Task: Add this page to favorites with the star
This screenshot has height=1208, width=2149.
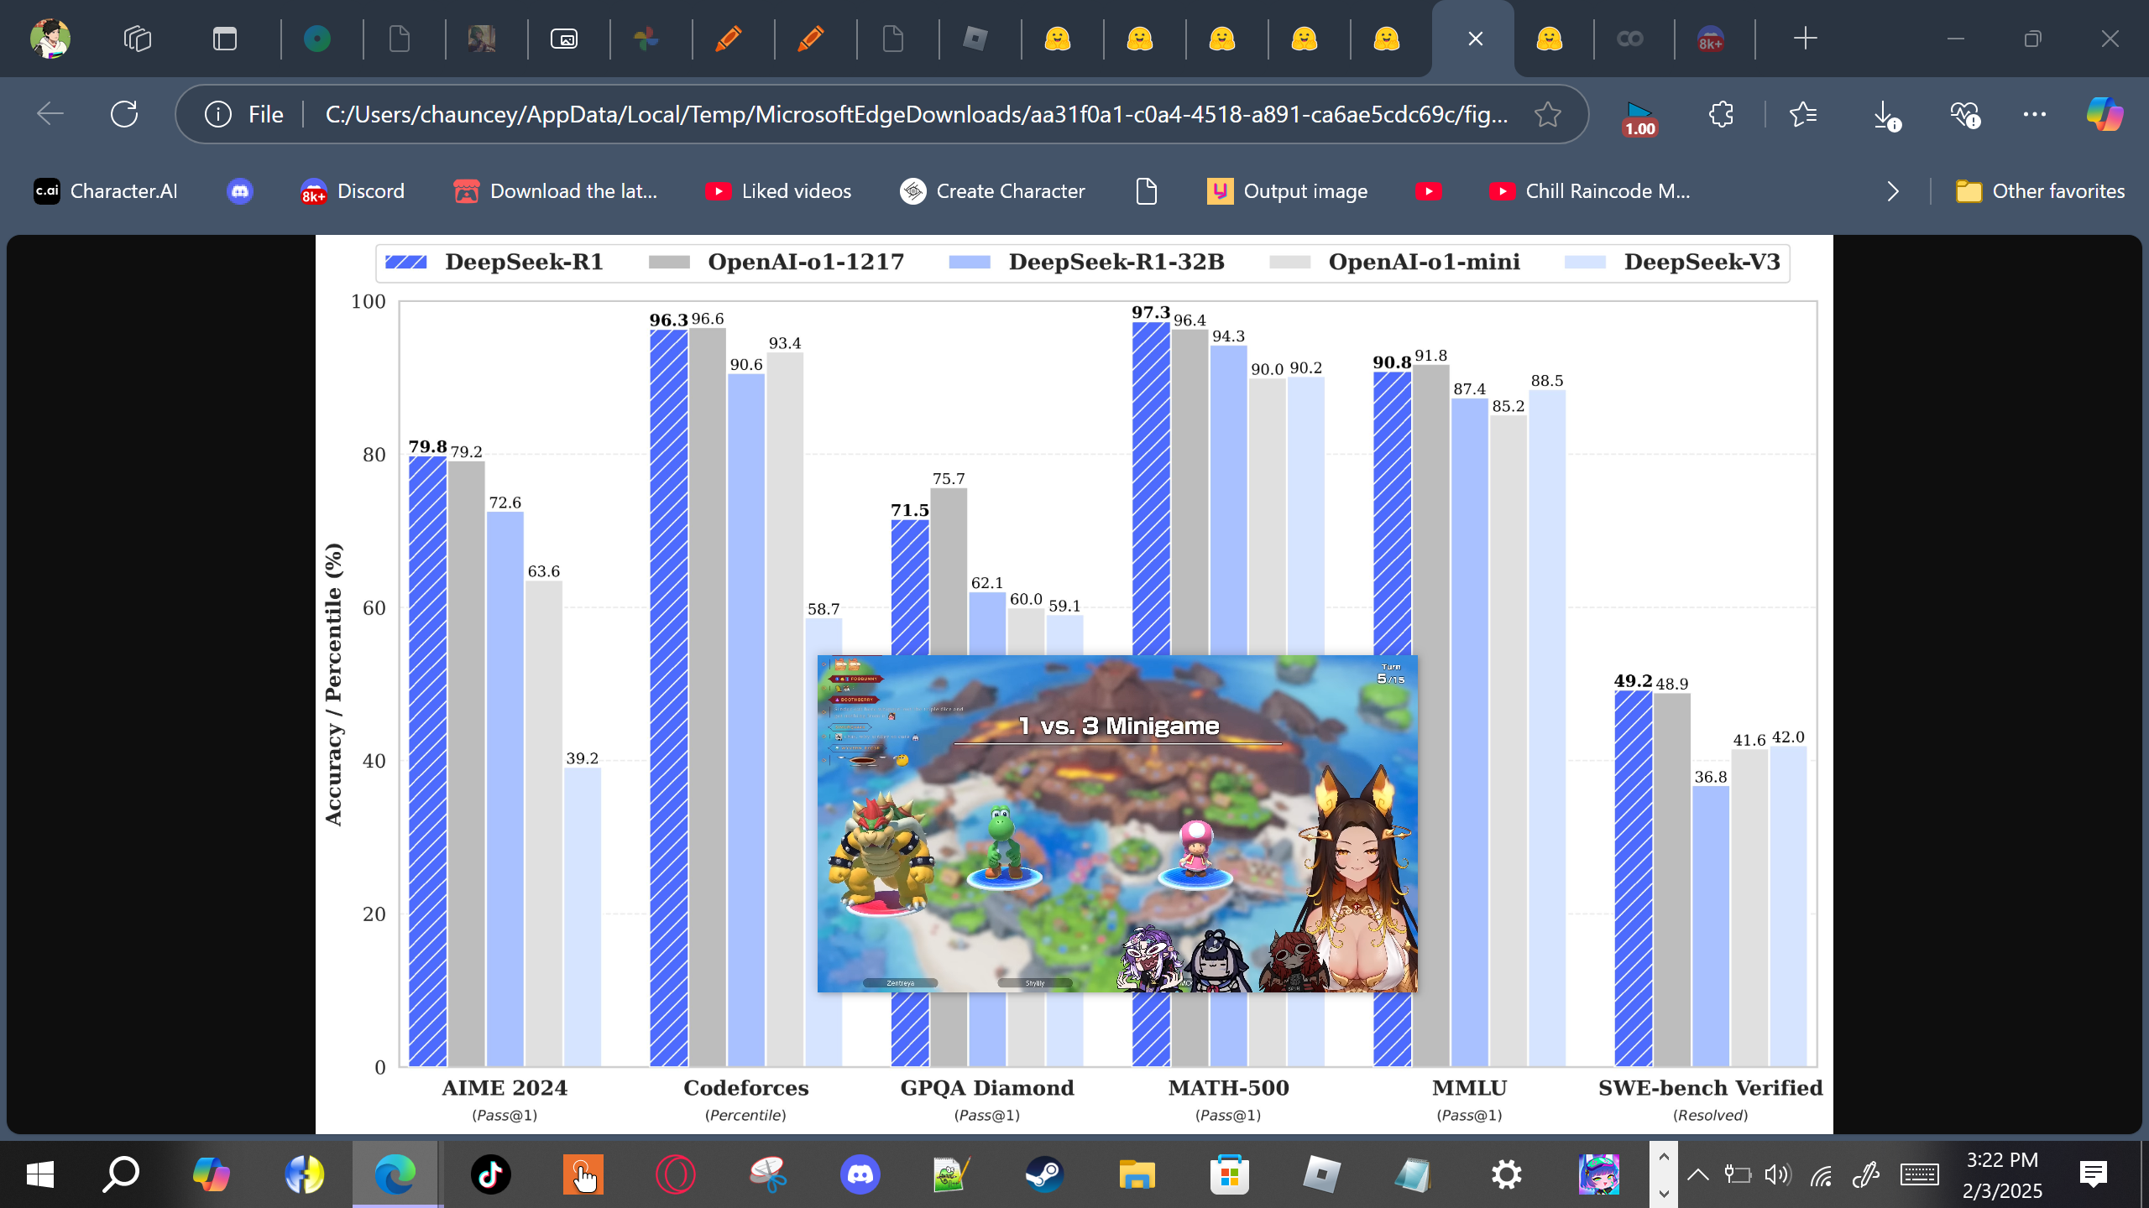Action: click(x=1548, y=114)
